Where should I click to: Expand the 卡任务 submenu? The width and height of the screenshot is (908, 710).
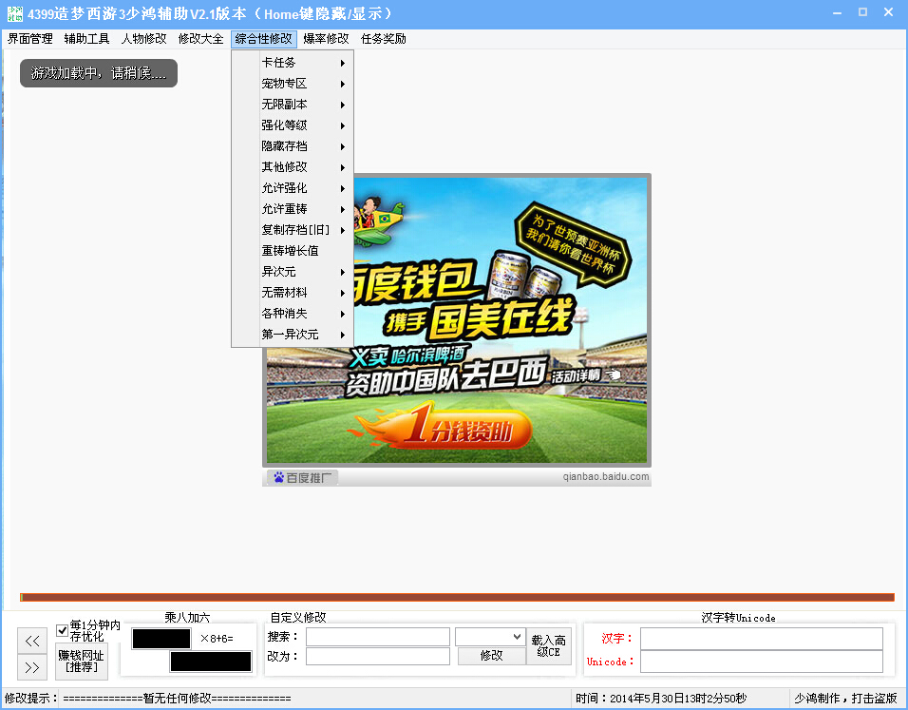[293, 63]
